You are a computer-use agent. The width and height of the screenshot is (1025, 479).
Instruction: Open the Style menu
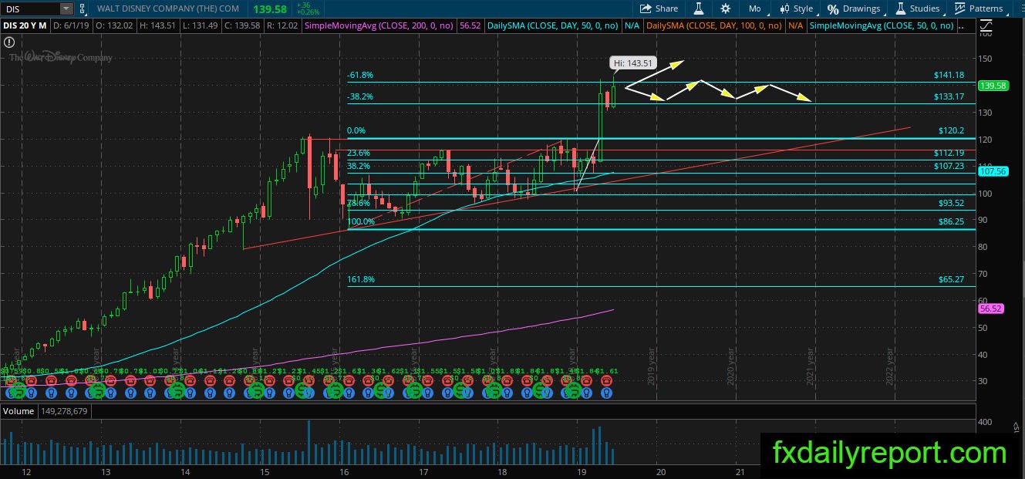pyautogui.click(x=797, y=8)
